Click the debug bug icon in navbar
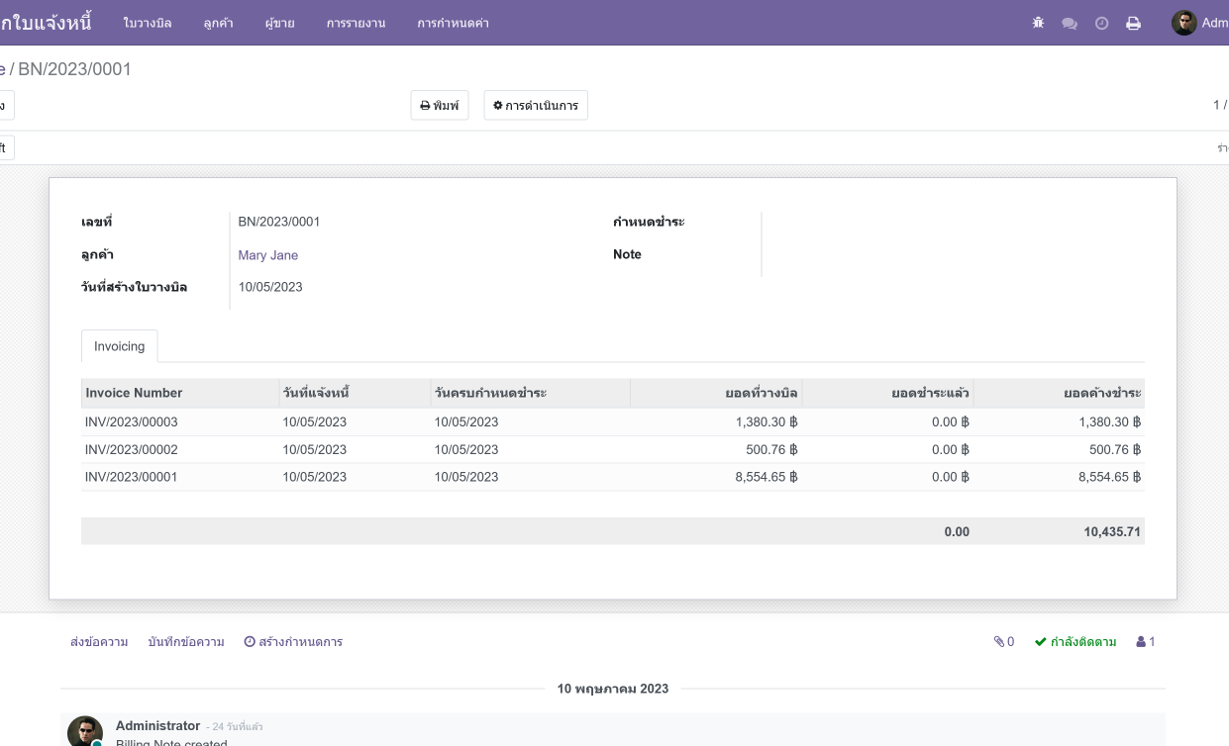This screenshot has height=746, width=1229. (x=1038, y=23)
